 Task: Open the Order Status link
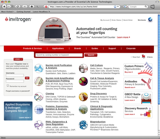(x=116, y=20)
